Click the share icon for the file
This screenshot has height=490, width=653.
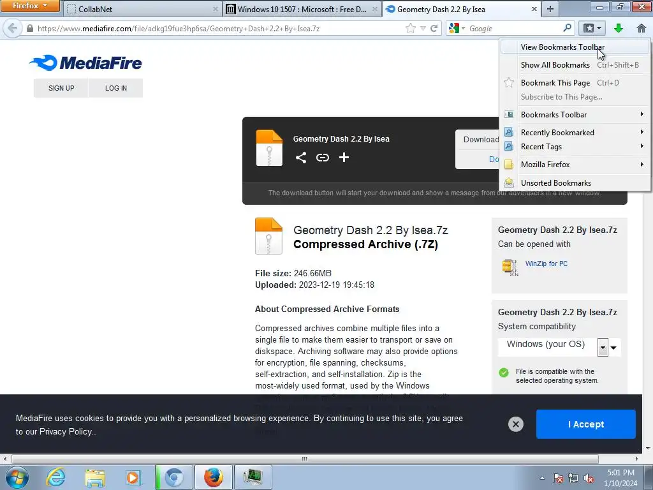[x=301, y=158]
